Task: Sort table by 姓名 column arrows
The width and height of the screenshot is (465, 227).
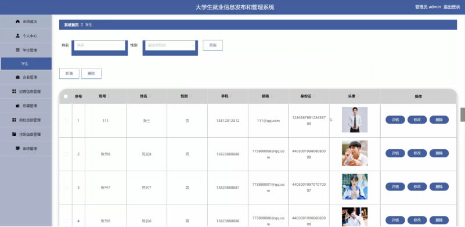Action: [150, 96]
